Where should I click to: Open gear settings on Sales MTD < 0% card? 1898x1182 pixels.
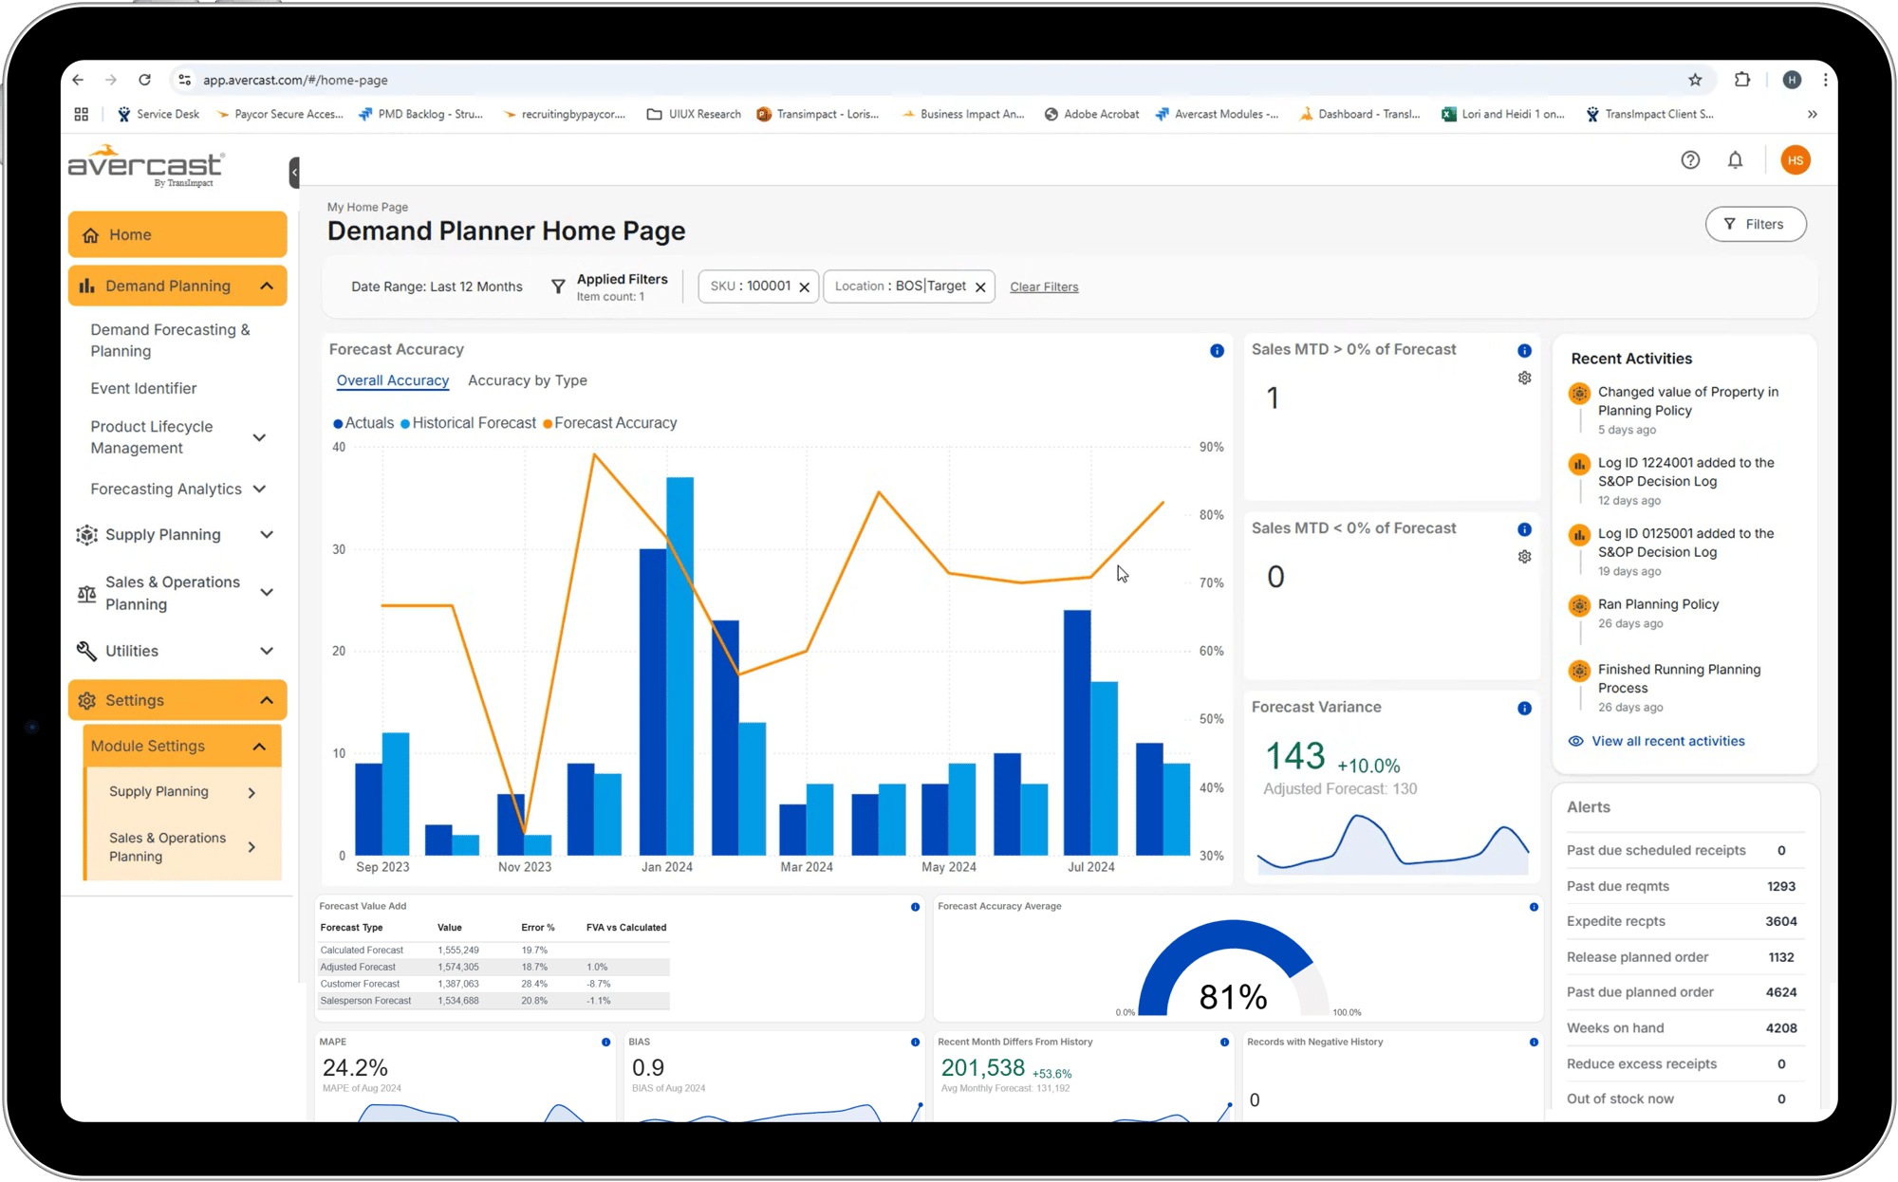(x=1524, y=557)
